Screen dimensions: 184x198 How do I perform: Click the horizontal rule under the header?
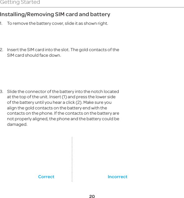pos(92,7)
